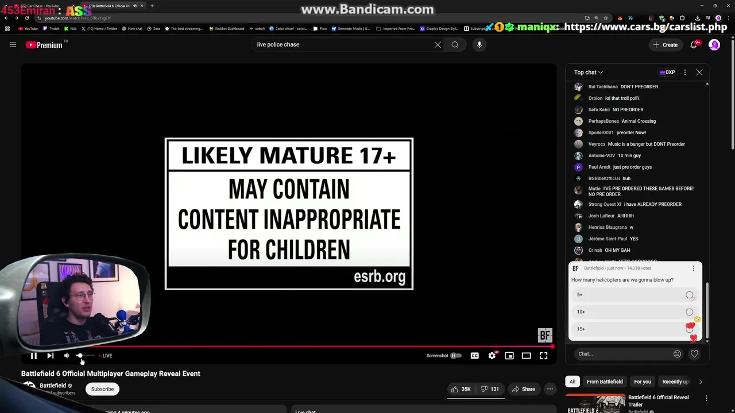Open Battlefield 6 Official Reveal Trailer
The height and width of the screenshot is (413, 735).
coord(658,400)
